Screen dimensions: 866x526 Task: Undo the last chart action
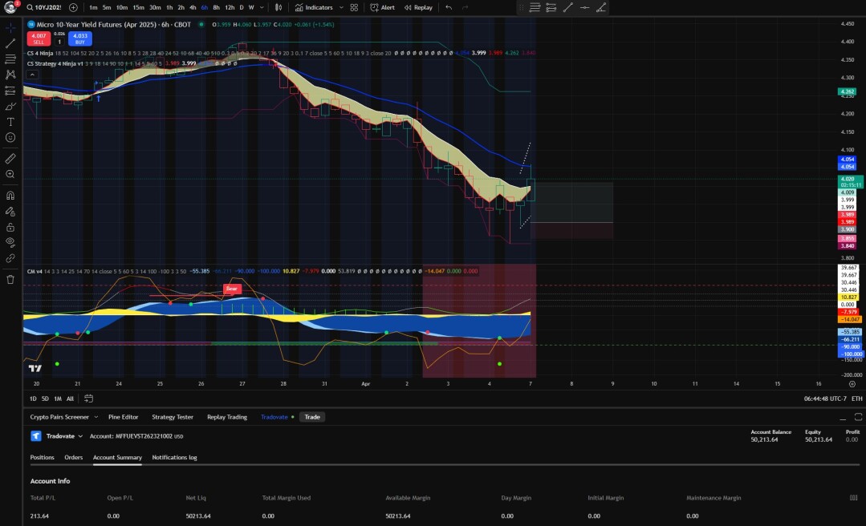click(449, 8)
